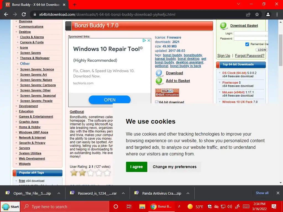Share this page icon in address bar
283x212 pixels.
point(248,14)
